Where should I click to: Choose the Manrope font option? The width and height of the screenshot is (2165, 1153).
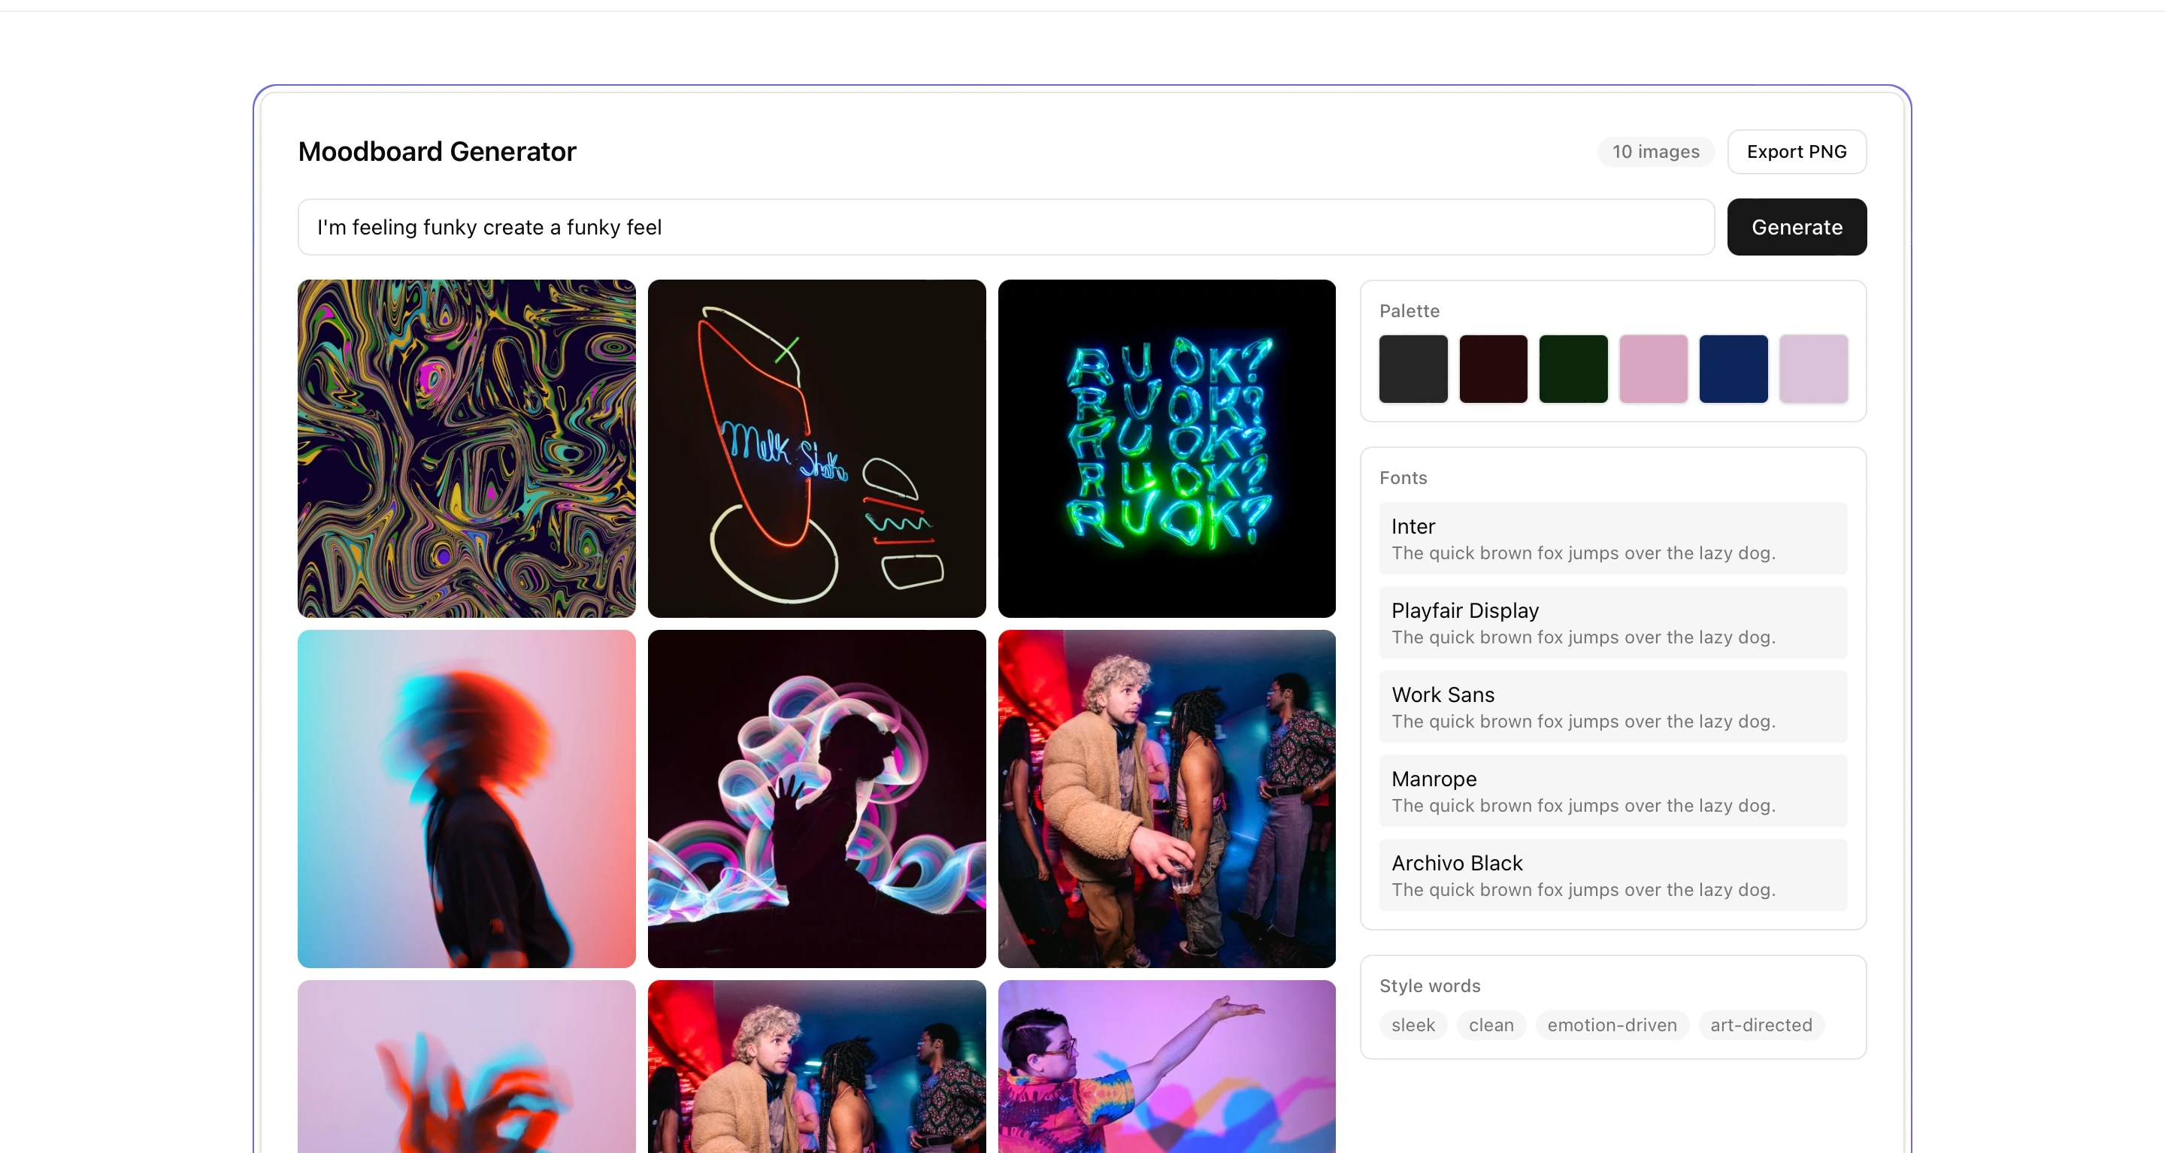point(1612,790)
